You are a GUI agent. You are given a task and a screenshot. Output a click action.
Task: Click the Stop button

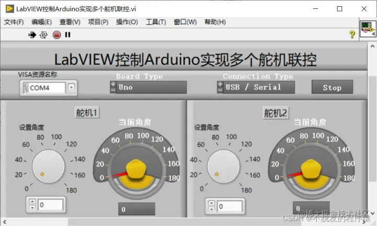tap(332, 87)
